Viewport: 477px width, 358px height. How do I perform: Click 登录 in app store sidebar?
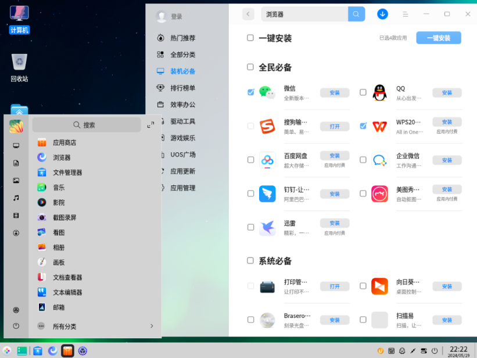click(x=176, y=16)
